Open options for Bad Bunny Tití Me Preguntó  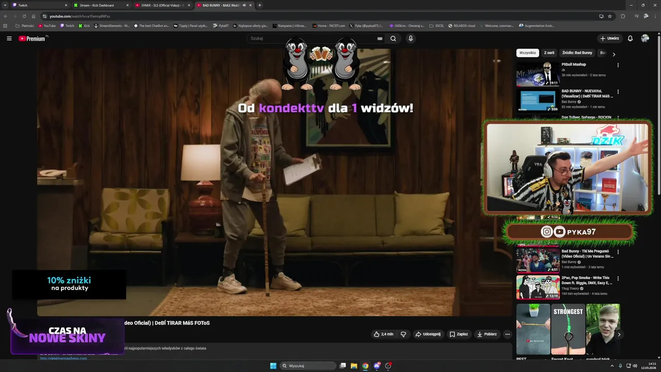click(x=618, y=252)
